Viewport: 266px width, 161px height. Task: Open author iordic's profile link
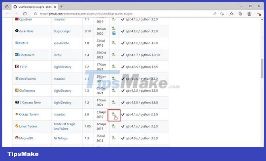[x=58, y=55]
